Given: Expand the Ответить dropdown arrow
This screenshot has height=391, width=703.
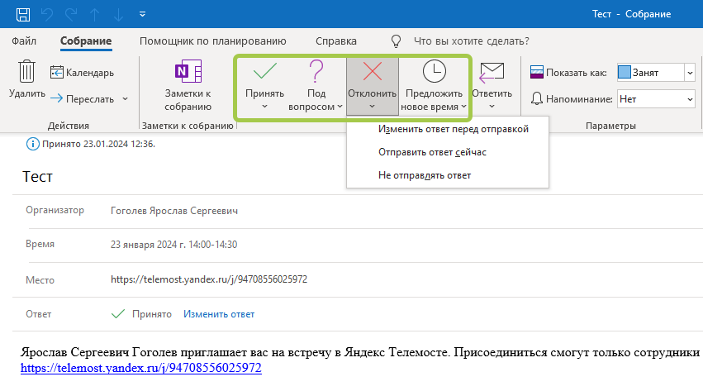Looking at the screenshot, I should pyautogui.click(x=492, y=107).
